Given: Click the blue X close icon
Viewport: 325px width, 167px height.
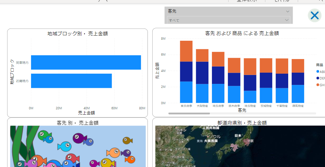Looking at the screenshot, I should pos(314,15).
